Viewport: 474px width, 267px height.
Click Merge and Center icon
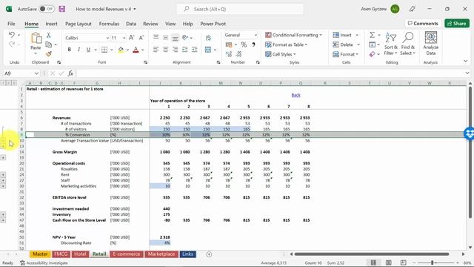click(208, 50)
